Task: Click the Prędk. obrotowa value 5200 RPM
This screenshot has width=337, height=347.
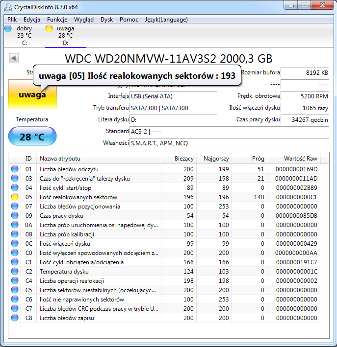Action: coord(305,96)
